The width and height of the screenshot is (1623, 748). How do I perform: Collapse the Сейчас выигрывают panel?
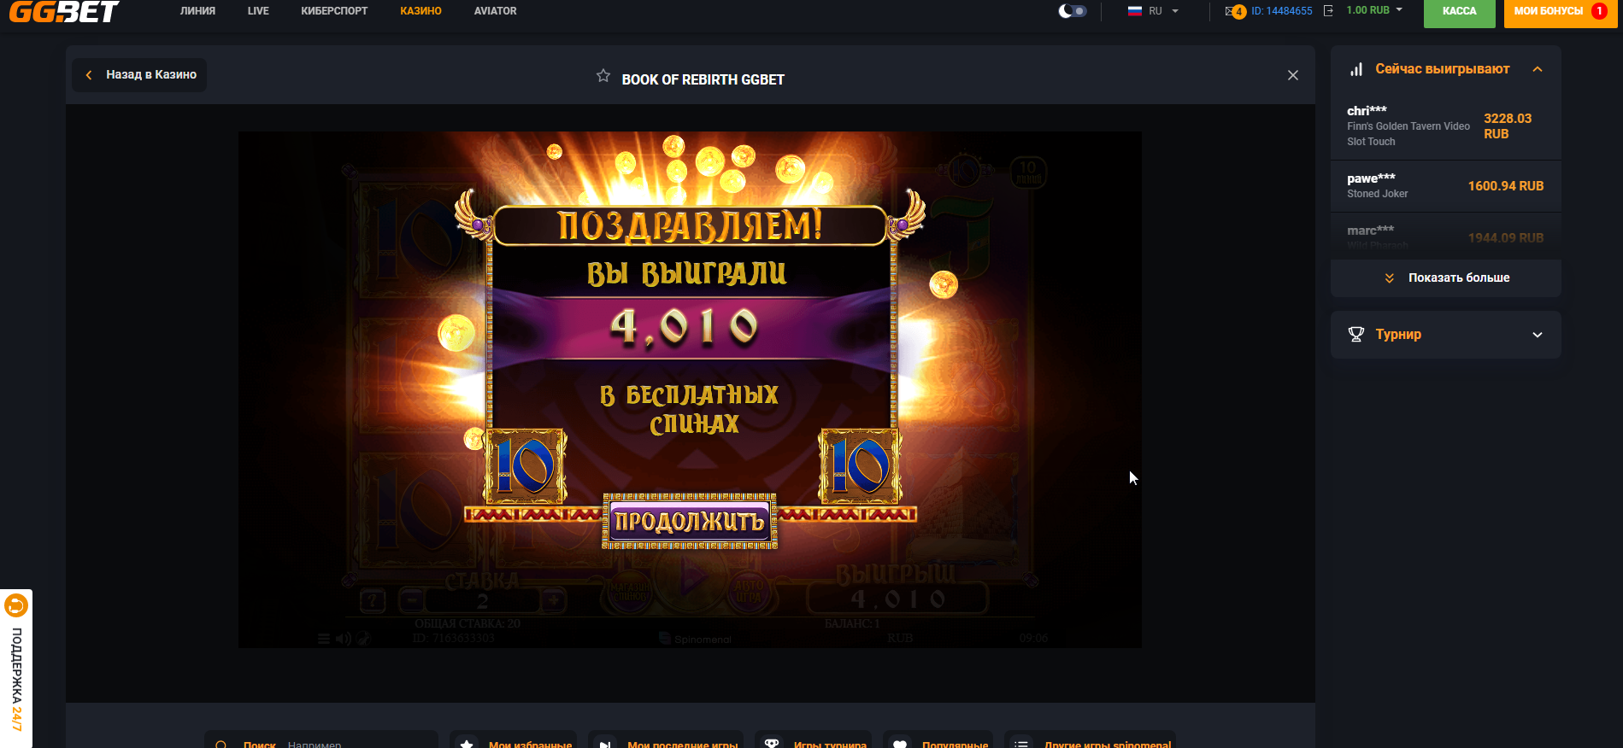coord(1538,69)
